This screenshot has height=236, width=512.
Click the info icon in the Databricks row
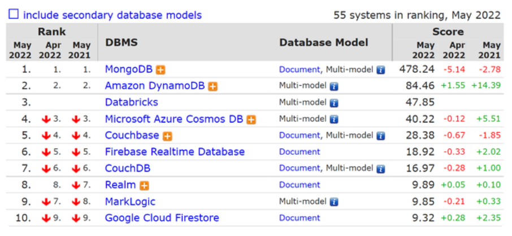334,103
